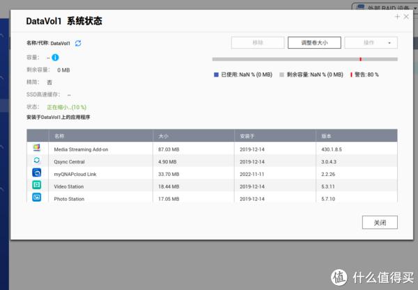418x290 pixels.
Task: Click the 17.05 MB size cell
Action: click(169, 199)
